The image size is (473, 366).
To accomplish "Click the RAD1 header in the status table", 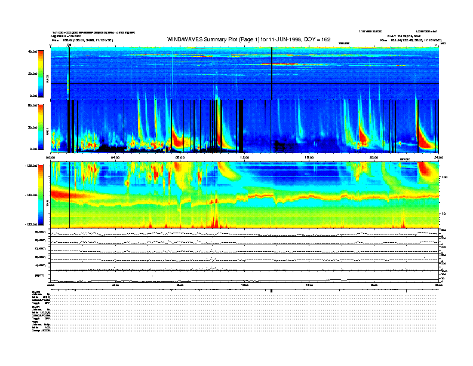I will 36,307.
